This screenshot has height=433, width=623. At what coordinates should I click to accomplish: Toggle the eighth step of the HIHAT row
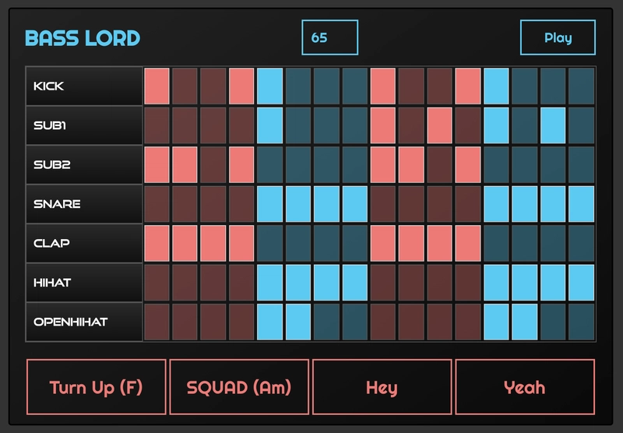click(355, 282)
